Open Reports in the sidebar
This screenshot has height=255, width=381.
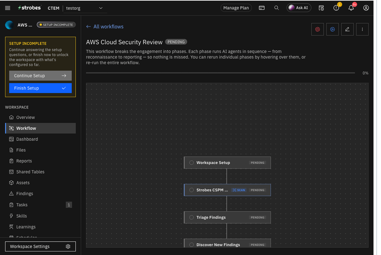(40, 161)
